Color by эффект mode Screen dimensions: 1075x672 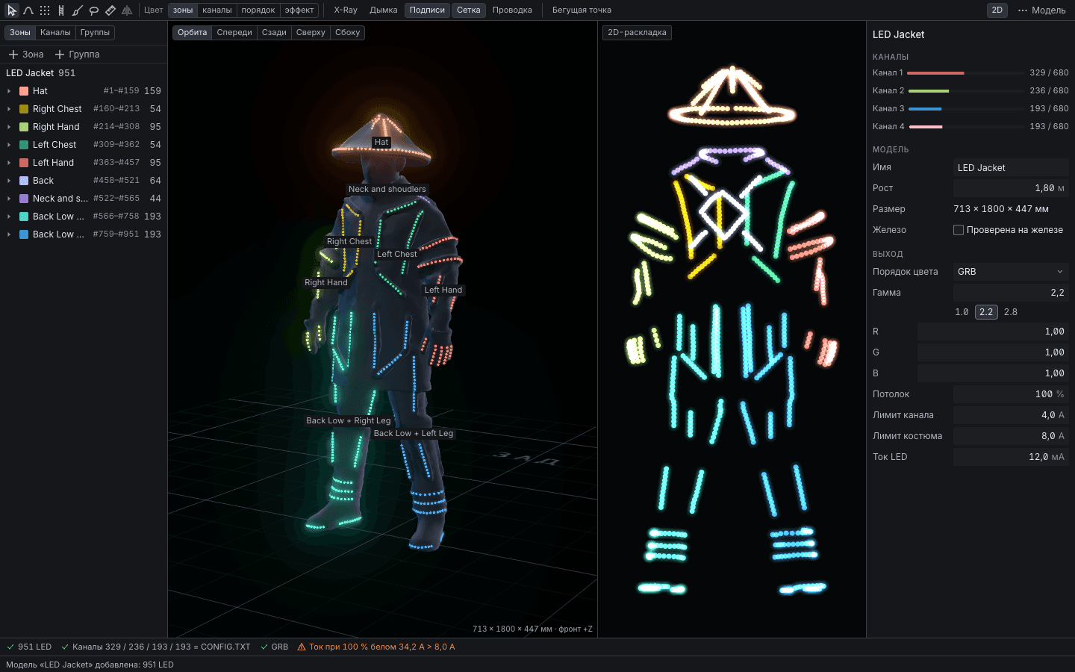[299, 10]
